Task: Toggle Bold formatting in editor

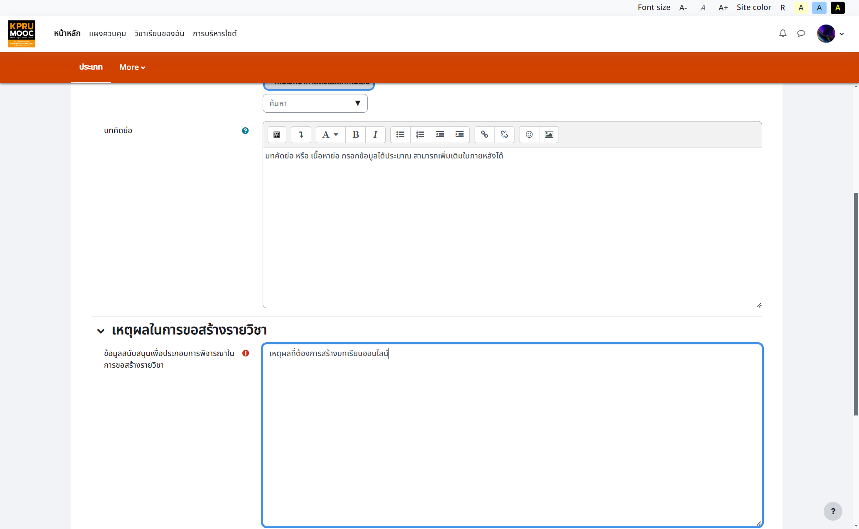Action: click(x=356, y=134)
